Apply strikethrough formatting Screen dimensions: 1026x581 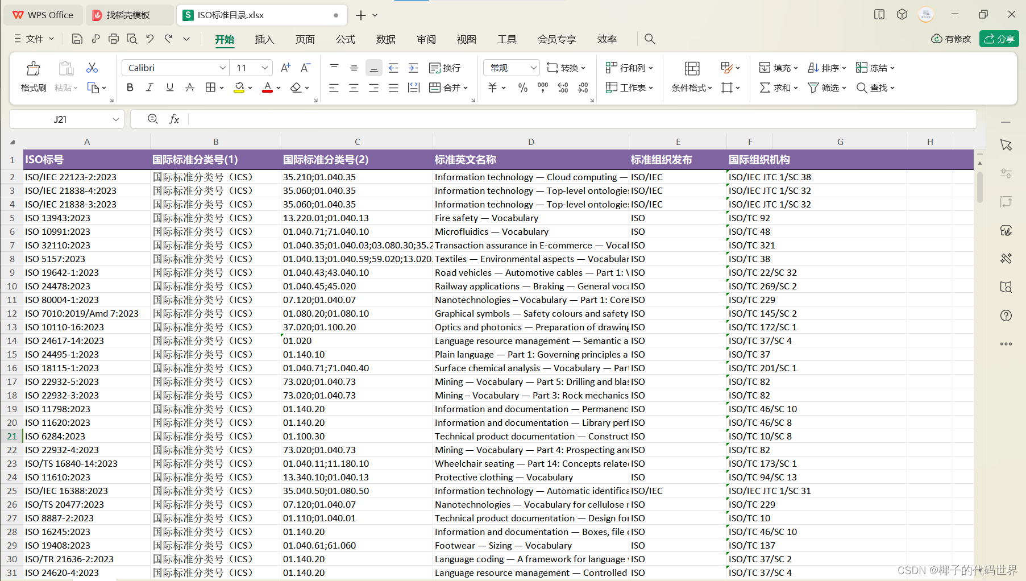(190, 88)
